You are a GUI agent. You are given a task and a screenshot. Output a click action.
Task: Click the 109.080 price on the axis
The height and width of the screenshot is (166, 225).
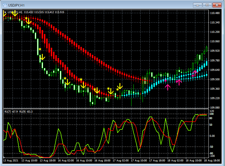coord(215,108)
